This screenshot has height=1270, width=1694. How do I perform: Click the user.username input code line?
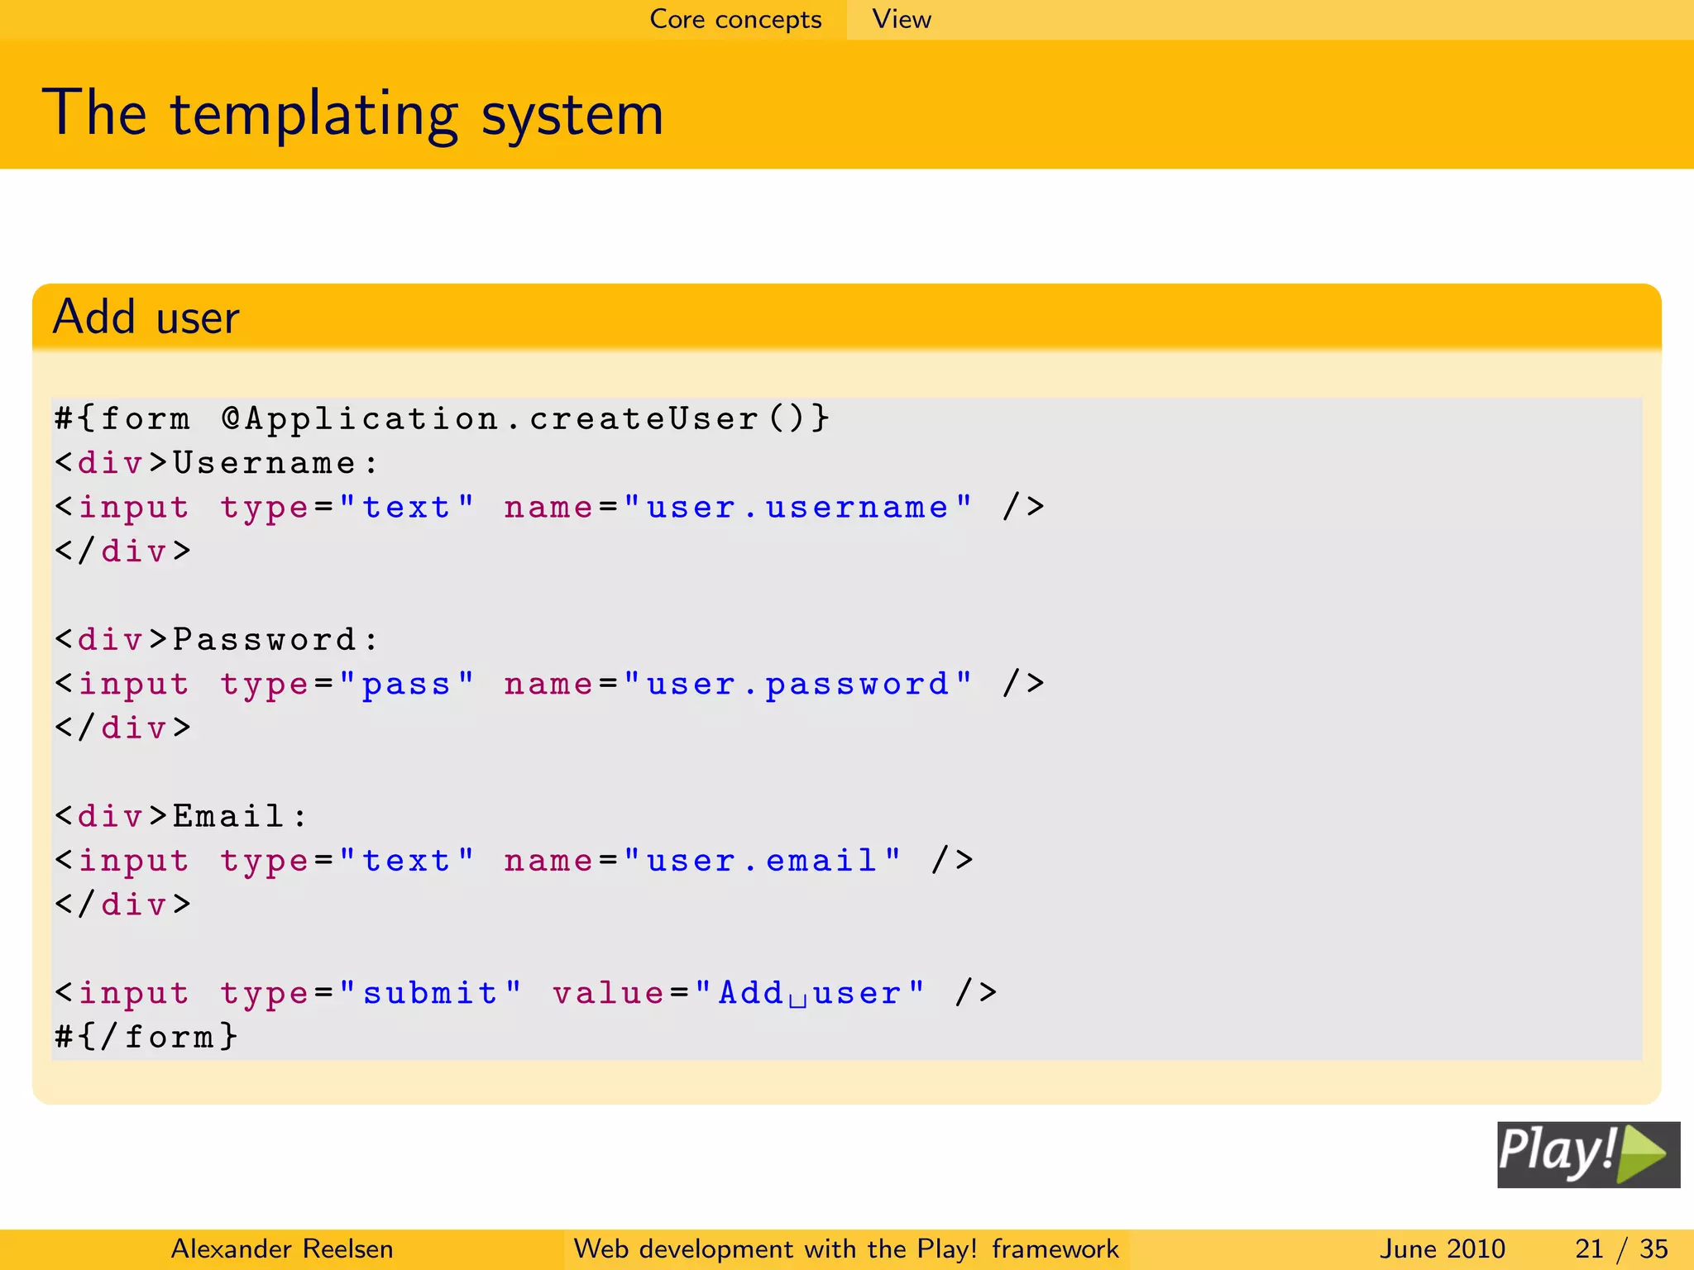[x=550, y=507]
